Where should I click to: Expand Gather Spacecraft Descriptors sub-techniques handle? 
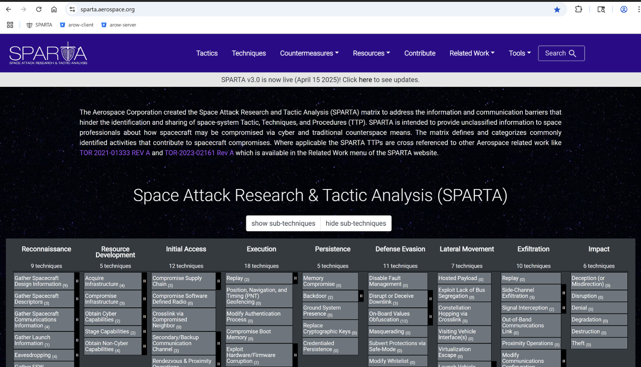click(x=77, y=299)
